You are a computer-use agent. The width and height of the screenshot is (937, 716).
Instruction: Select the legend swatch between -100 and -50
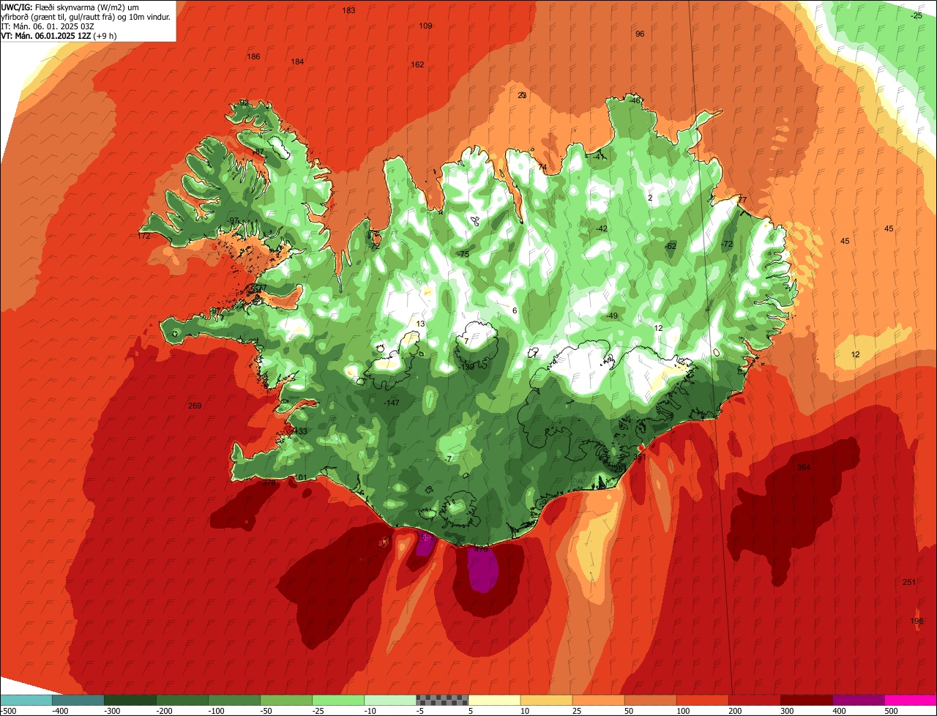coord(234,699)
